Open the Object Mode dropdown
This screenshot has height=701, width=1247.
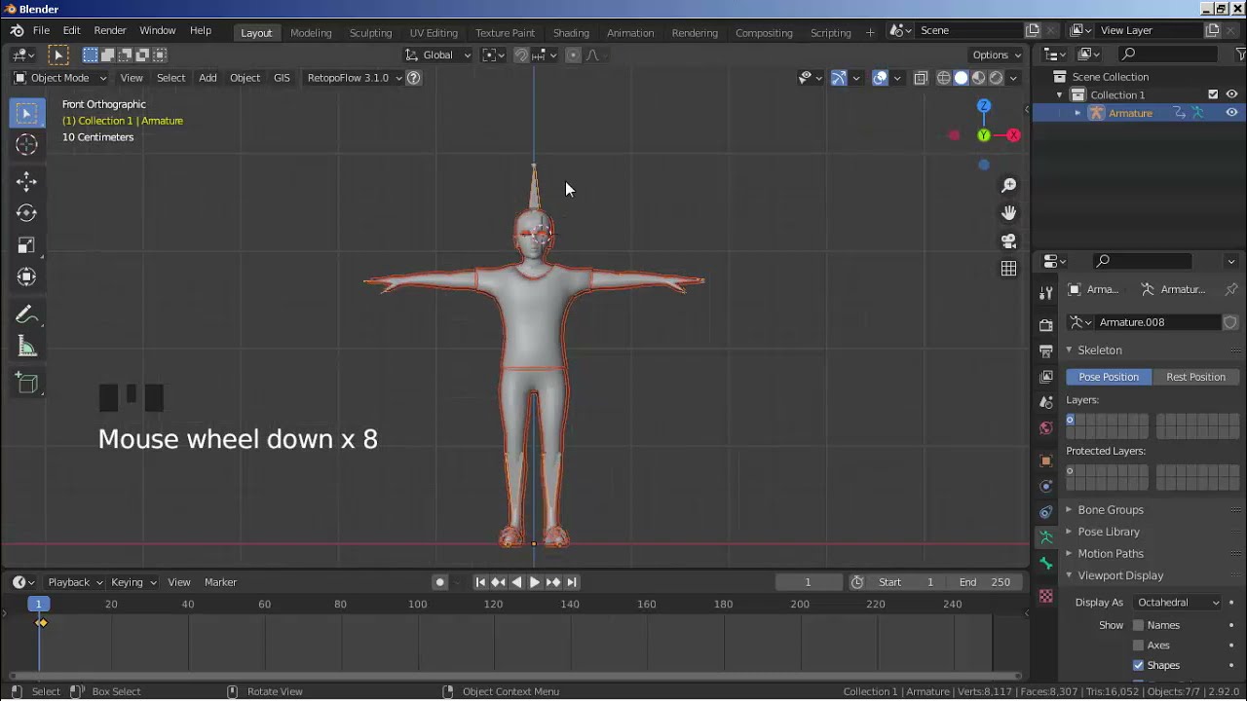(x=60, y=78)
